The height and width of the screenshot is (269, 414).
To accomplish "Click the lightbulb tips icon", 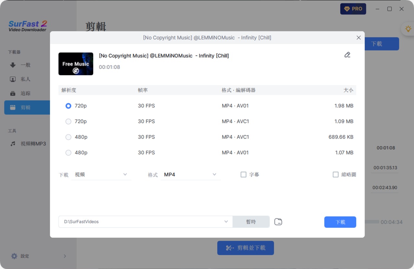I will (408, 29).
